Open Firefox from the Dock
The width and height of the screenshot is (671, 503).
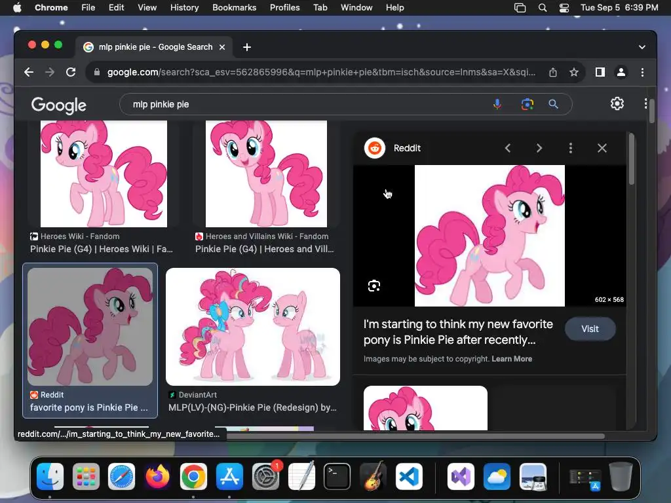click(157, 476)
